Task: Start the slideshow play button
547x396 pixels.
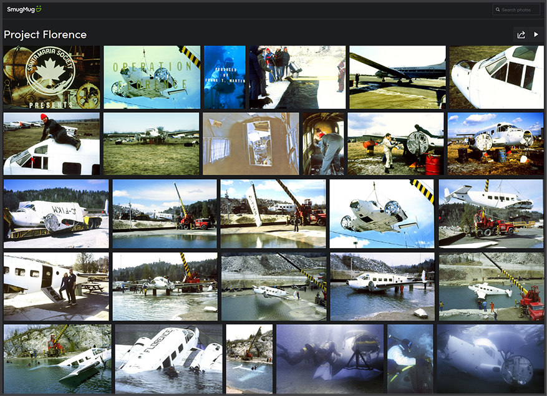Action: (x=536, y=35)
